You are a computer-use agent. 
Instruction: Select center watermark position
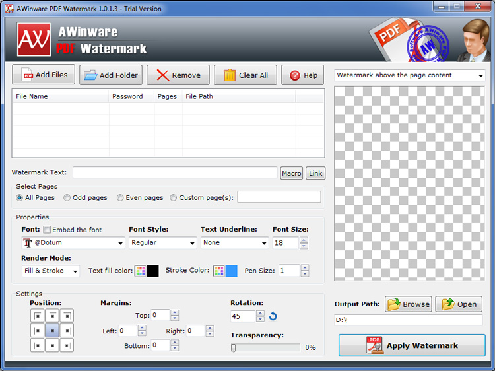52,331
